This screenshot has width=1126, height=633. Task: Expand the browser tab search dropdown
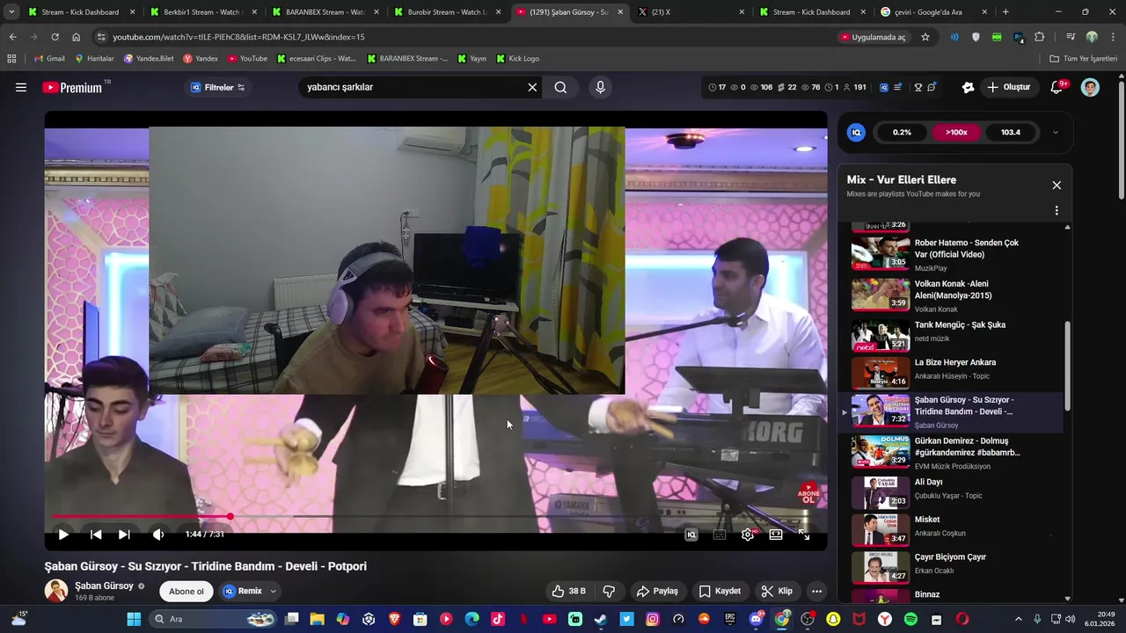pos(11,12)
